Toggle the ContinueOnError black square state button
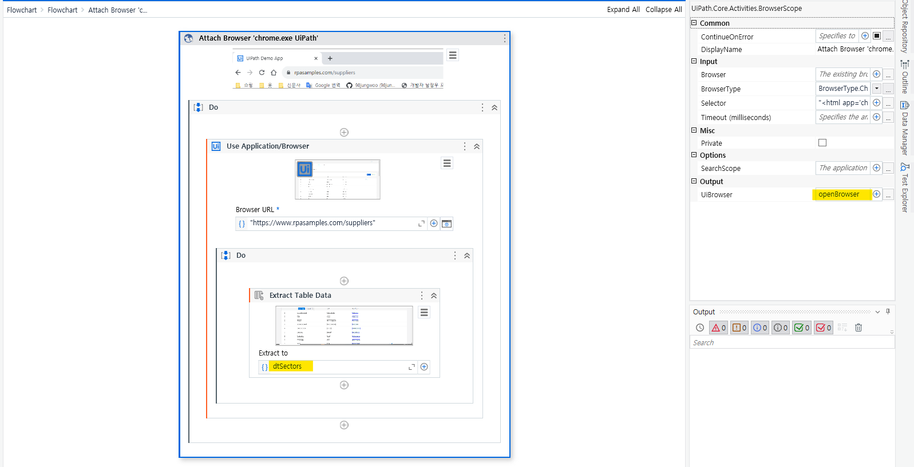This screenshot has width=914, height=467. point(876,36)
